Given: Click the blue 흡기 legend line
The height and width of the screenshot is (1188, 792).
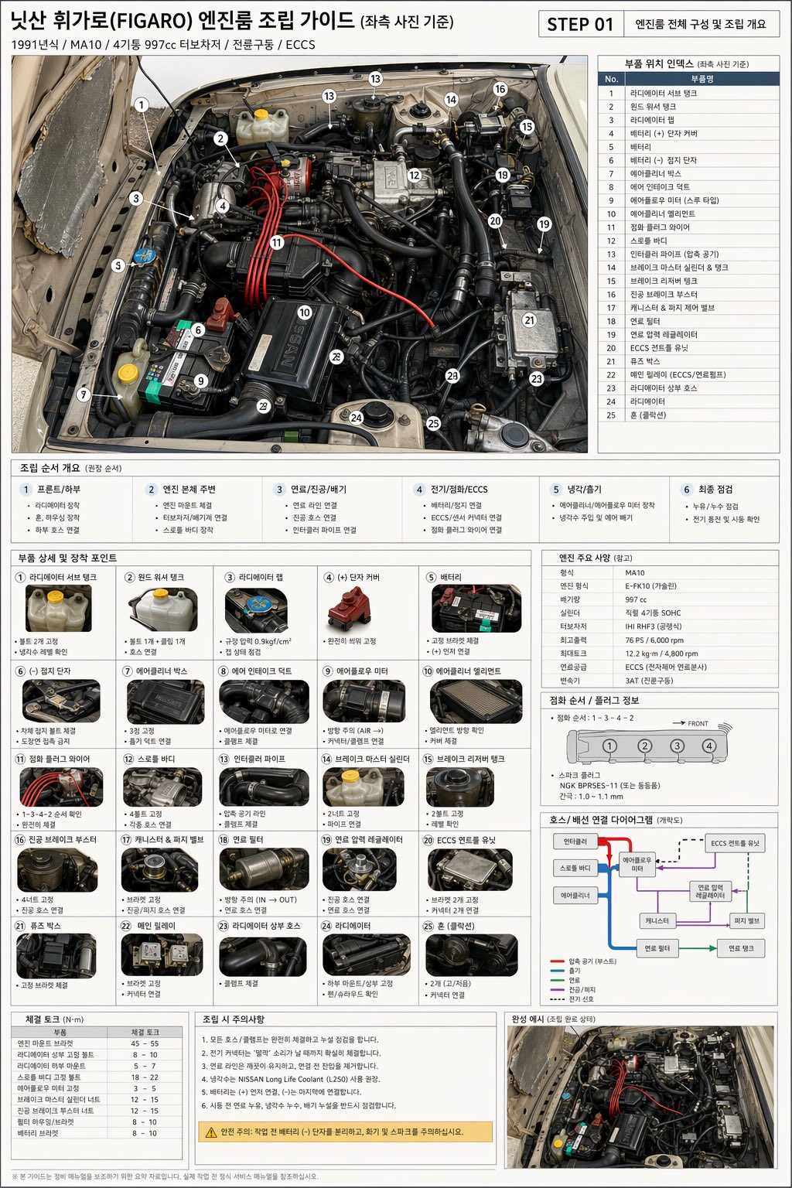Looking at the screenshot, I should click(557, 971).
